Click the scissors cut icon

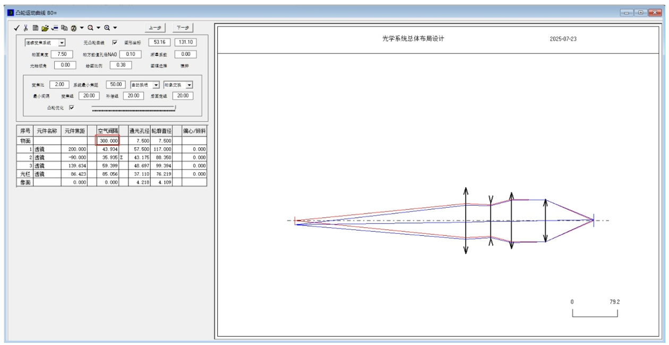tap(25, 28)
